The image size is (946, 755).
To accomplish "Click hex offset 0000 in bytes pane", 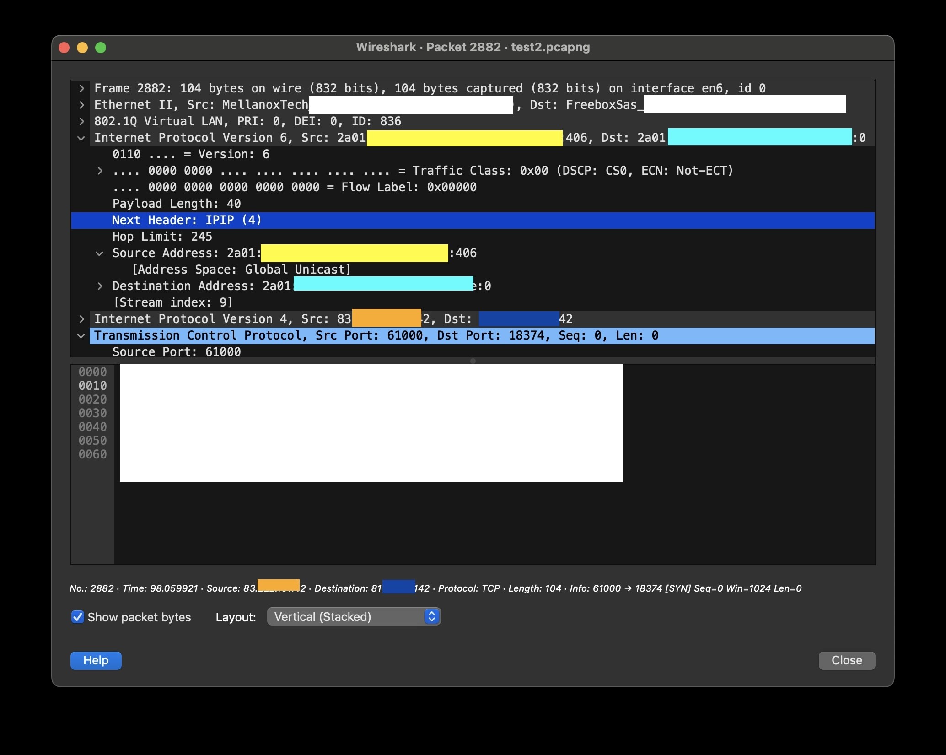I will pyautogui.click(x=92, y=372).
